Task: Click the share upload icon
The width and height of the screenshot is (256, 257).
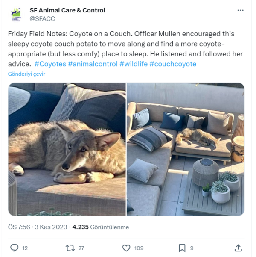Action: pyautogui.click(x=238, y=248)
